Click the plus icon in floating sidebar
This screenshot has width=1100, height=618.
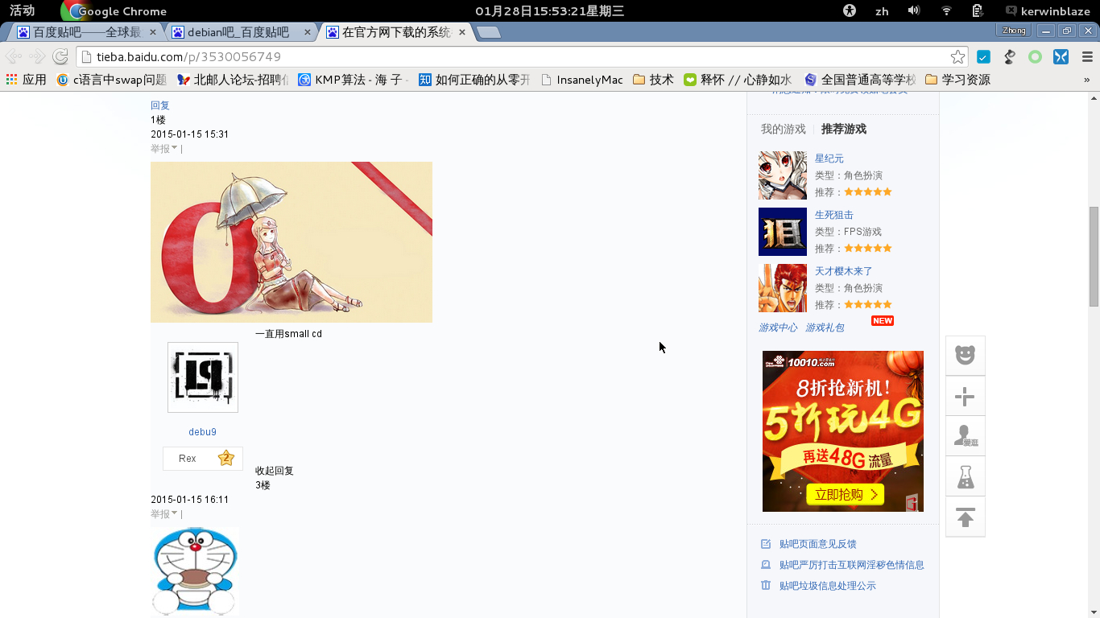click(x=966, y=397)
